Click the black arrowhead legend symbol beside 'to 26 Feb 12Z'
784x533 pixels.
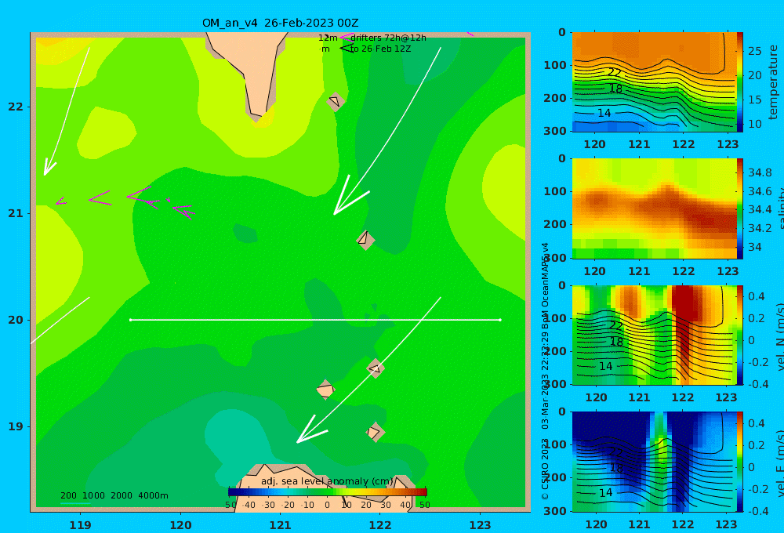[347, 49]
